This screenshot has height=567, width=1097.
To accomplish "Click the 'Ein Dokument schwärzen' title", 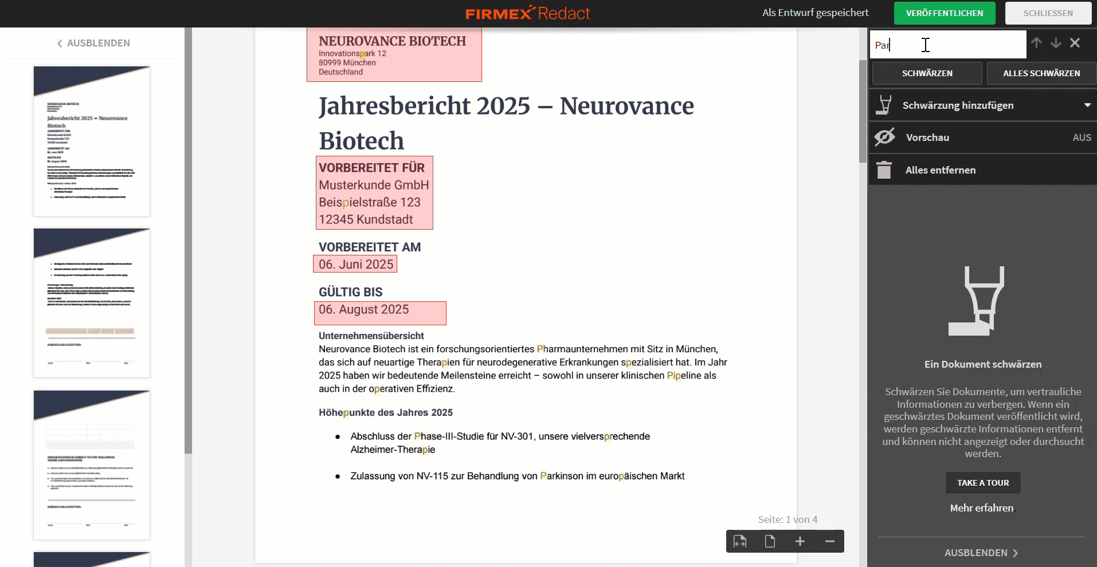I will [x=983, y=364].
